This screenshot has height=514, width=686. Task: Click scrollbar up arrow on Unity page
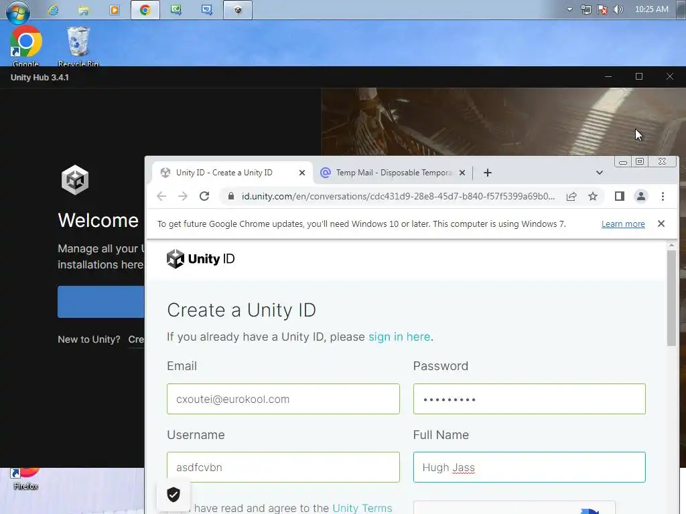[671, 245]
